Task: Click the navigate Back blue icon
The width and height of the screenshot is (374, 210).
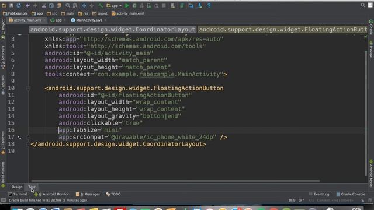Action: click(84, 5)
